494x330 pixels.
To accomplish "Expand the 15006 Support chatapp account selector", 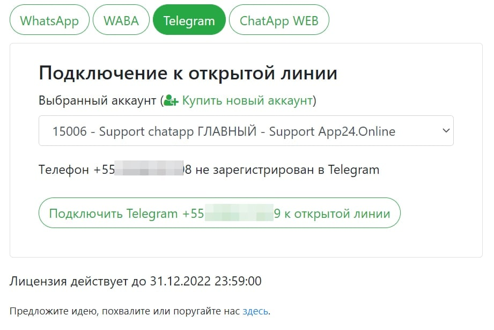I will coord(246,131).
